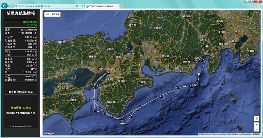Click the track marker directly south of Hamamatsu
Screen dimensions: 263x138
coord(177,88)
